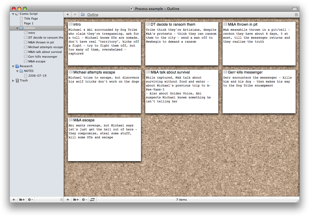Open the gear action menu in binder footer
The height and width of the screenshot is (216, 309).
coord(30,200)
